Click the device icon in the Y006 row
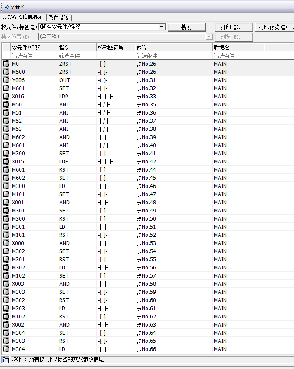Viewport: 294px width, 369px height. [x=6, y=80]
